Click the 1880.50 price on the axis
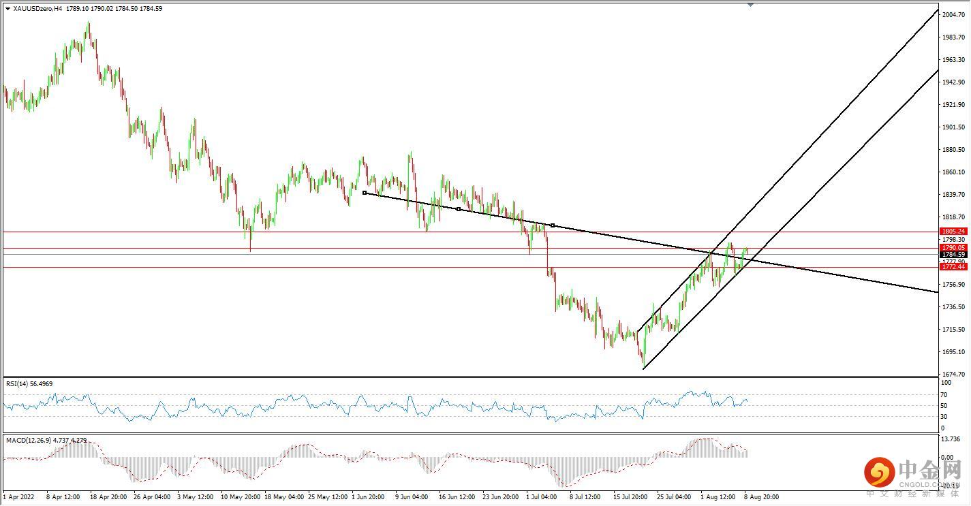 coord(953,150)
